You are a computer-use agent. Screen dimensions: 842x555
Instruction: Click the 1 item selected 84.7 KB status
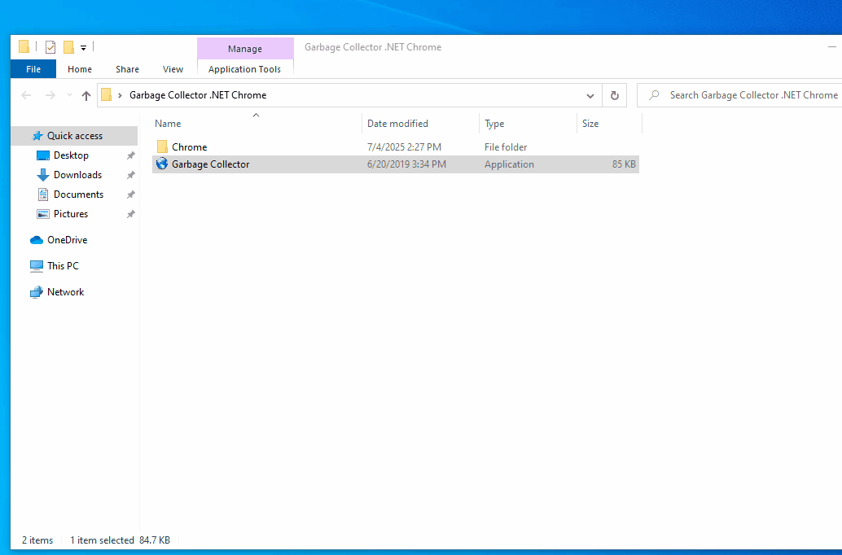120,540
